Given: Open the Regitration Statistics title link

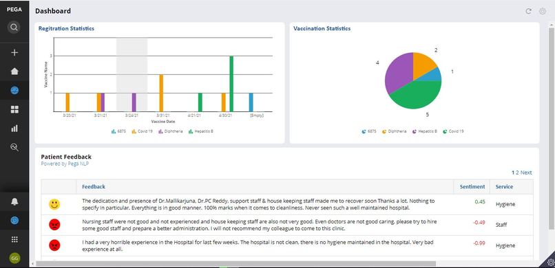Looking at the screenshot, I should click(66, 28).
